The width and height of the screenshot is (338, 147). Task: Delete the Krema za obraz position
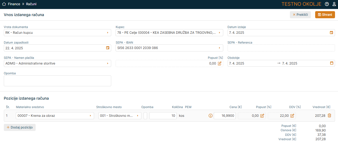tap(329, 115)
